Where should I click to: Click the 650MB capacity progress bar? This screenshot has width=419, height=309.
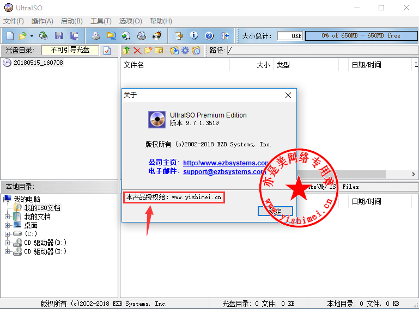click(x=361, y=36)
